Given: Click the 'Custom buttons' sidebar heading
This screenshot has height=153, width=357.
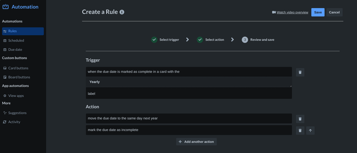Looking at the screenshot, I should [15, 58].
